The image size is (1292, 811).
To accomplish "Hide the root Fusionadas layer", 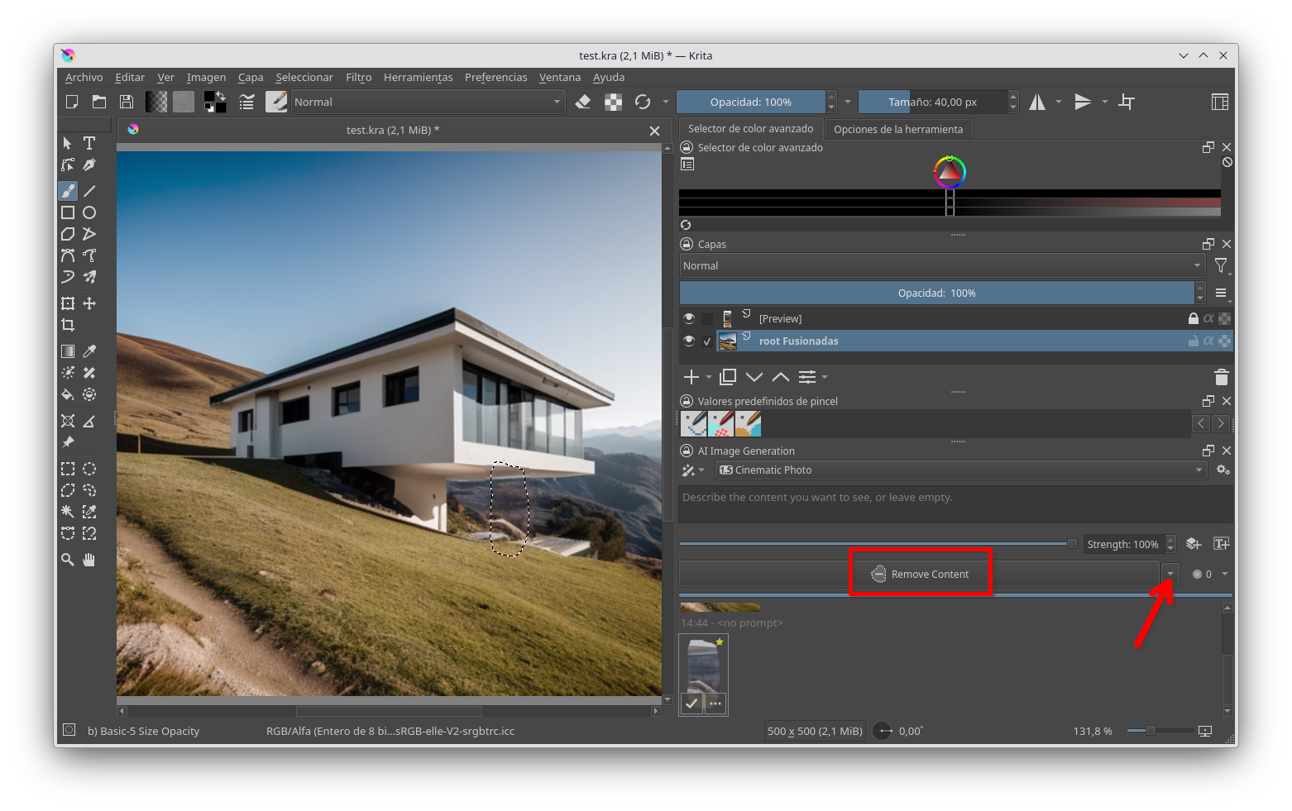I will coord(689,341).
